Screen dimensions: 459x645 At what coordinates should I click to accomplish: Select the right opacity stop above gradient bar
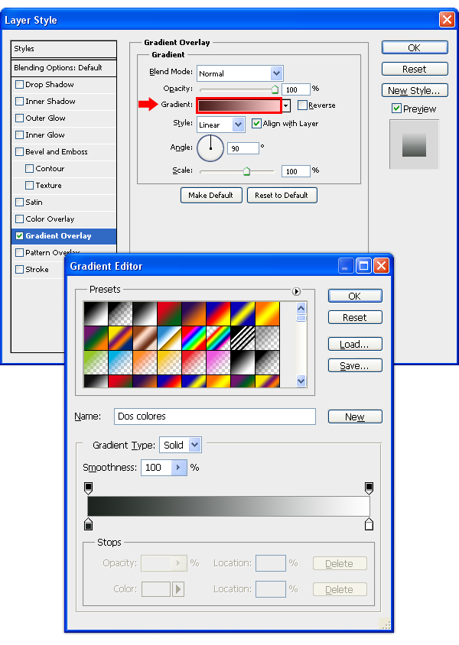[369, 488]
